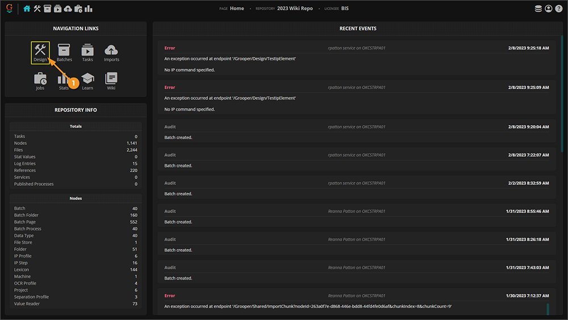The height and width of the screenshot is (320, 568).
Task: Open Imports from the Navigation Links panel
Action: coord(111,52)
